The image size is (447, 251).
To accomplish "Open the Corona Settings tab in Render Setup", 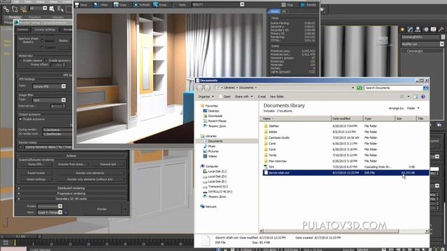I will (x=45, y=29).
